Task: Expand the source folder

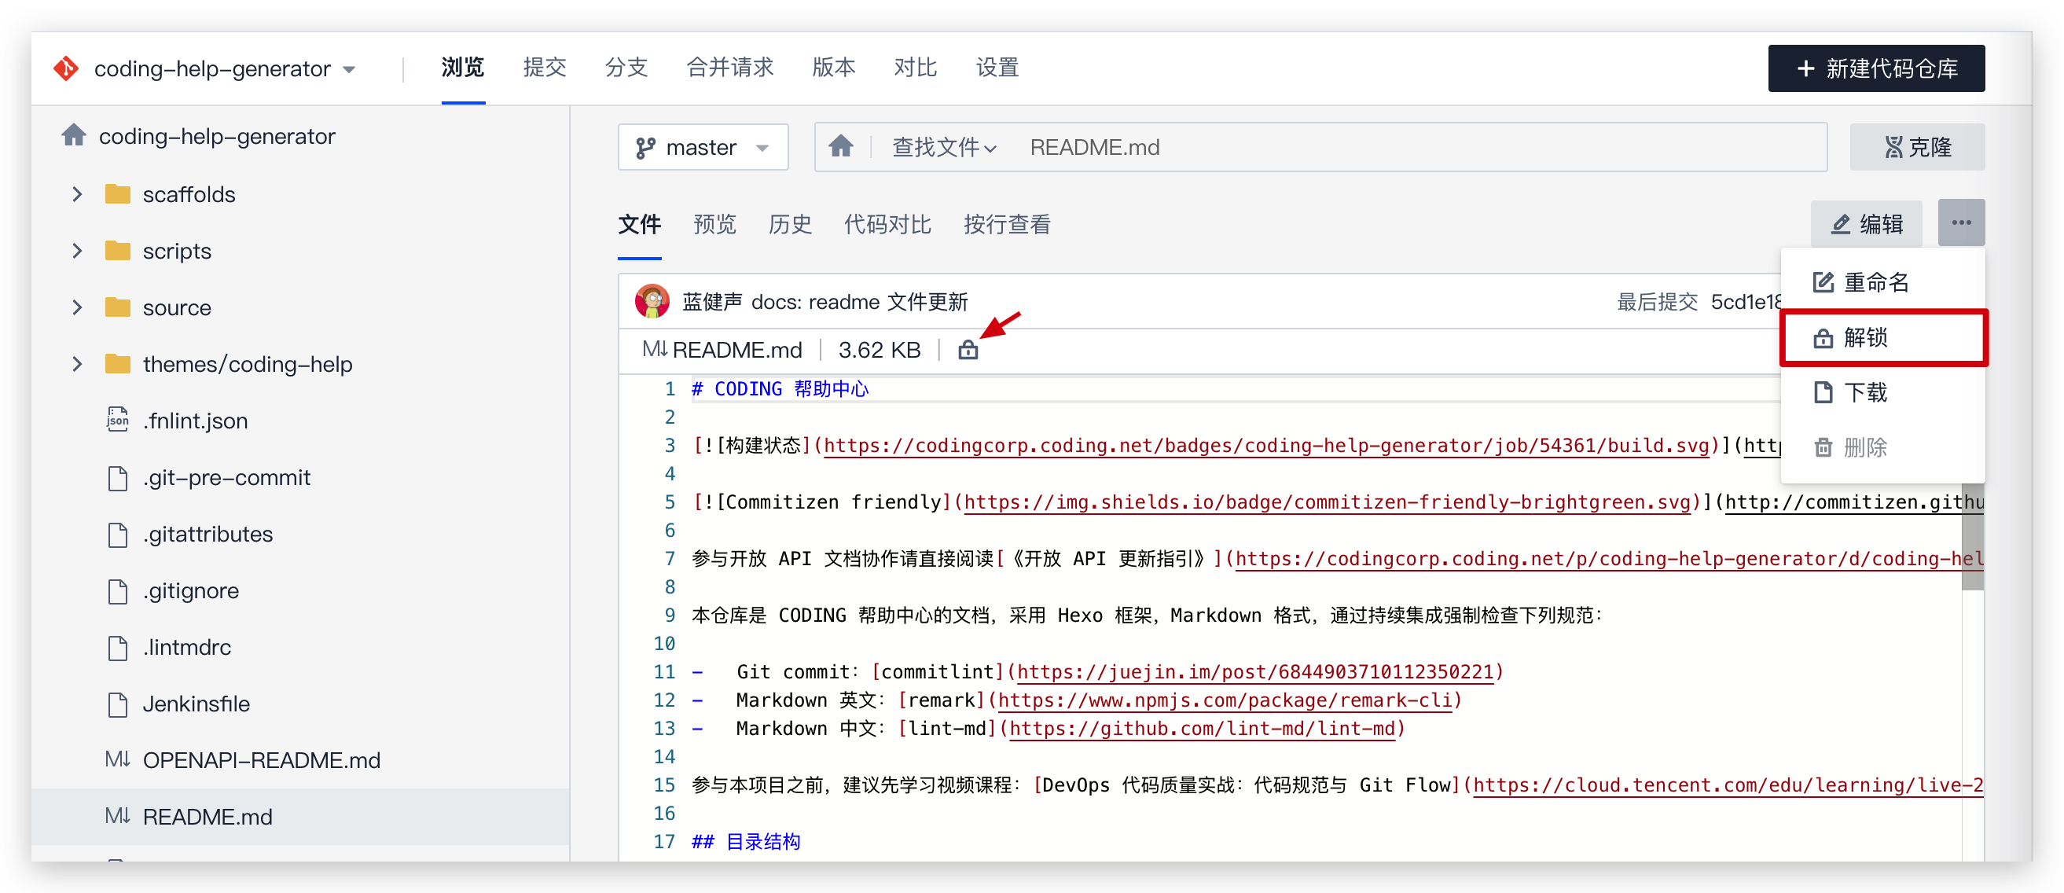Action: pos(77,308)
